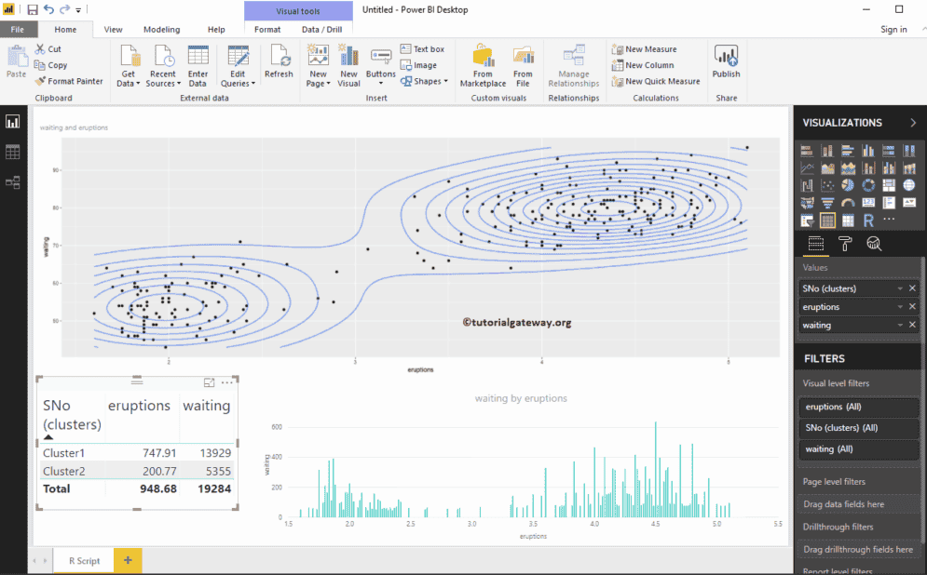Open the Analytics magnifier pane
927x575 pixels.
(x=874, y=245)
